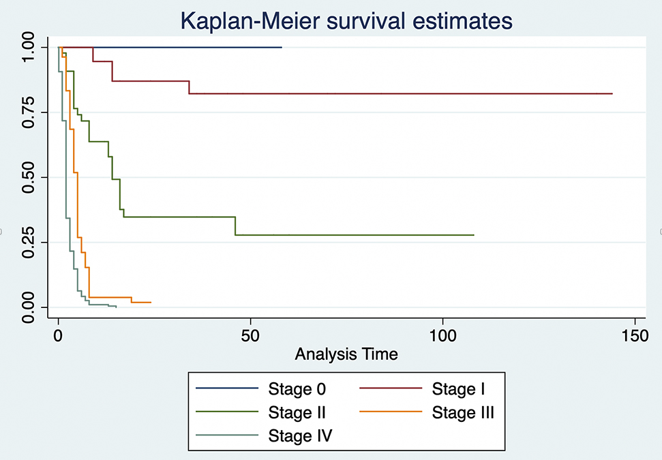
Task: Click the 0.75 y-axis tick label
Action: [28, 112]
